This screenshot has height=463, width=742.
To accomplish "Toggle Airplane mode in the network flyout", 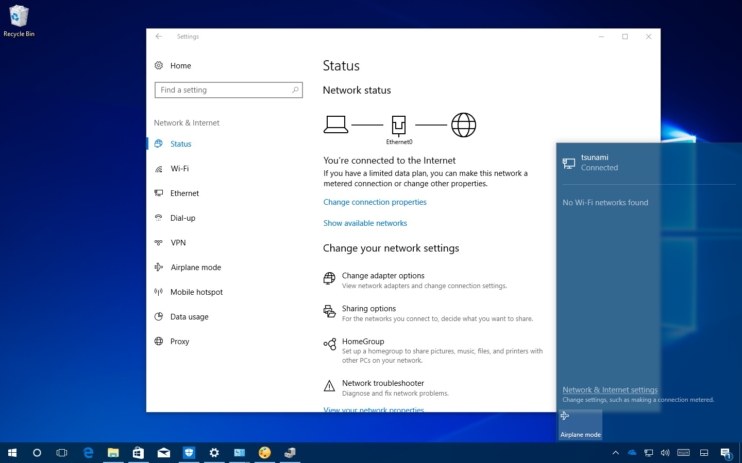I will pos(580,424).
